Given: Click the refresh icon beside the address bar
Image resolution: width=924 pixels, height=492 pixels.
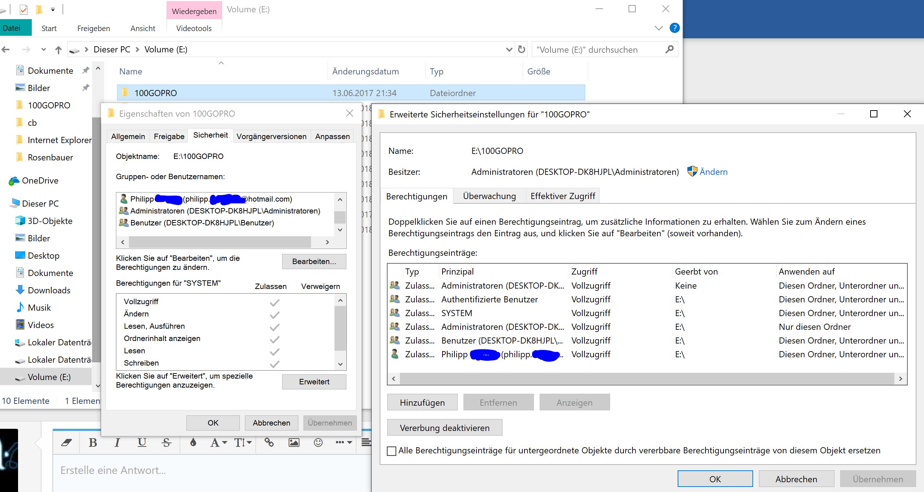Looking at the screenshot, I should 522,49.
